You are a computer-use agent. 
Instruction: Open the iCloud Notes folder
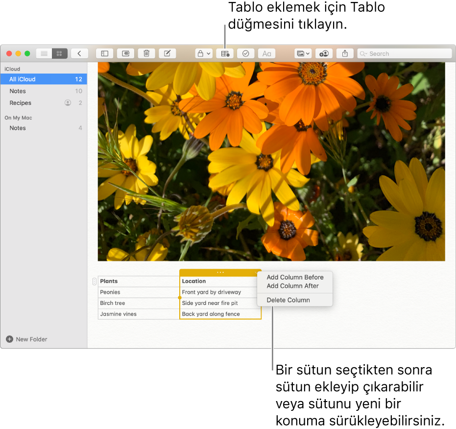[x=44, y=91]
